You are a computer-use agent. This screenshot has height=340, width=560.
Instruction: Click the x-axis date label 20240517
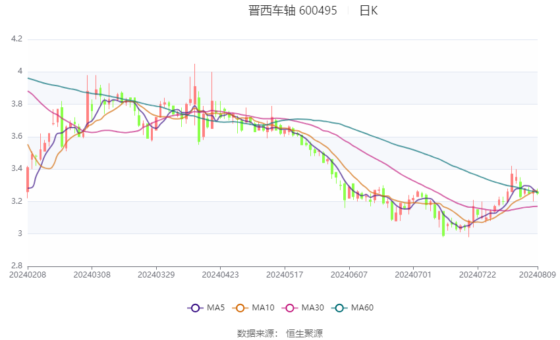[x=285, y=275]
